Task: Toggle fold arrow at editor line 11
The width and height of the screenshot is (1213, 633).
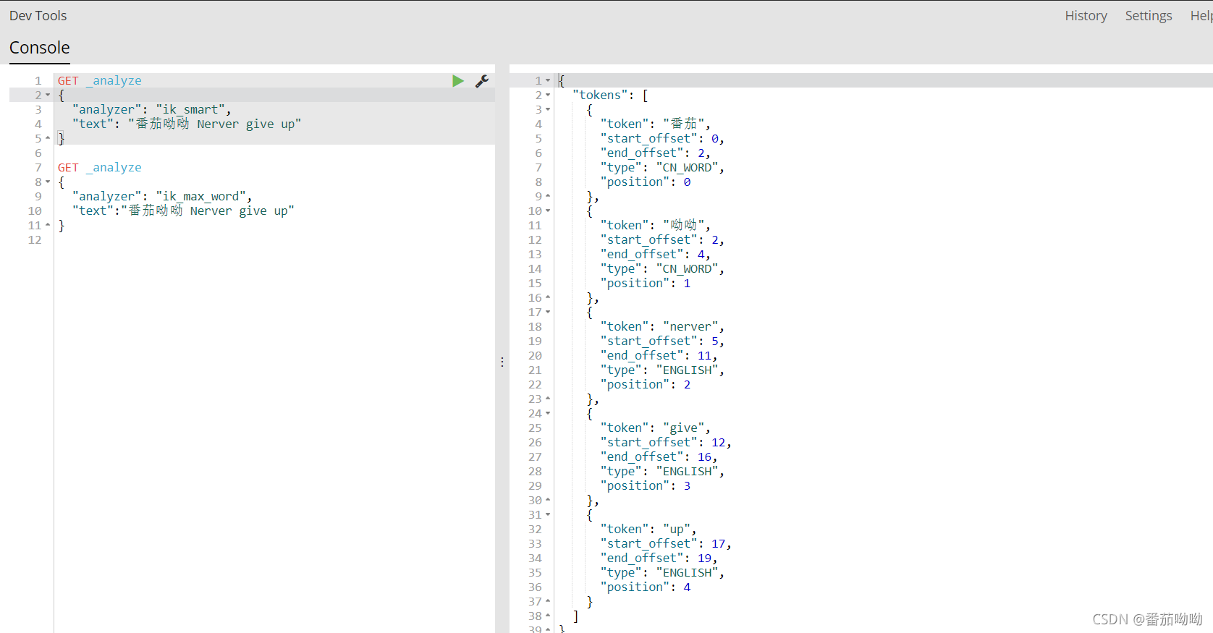Action: click(48, 225)
